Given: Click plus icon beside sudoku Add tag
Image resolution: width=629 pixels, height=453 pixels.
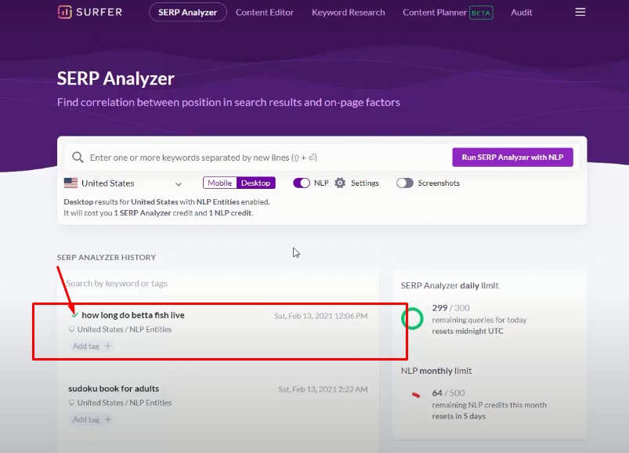Looking at the screenshot, I should pos(107,419).
